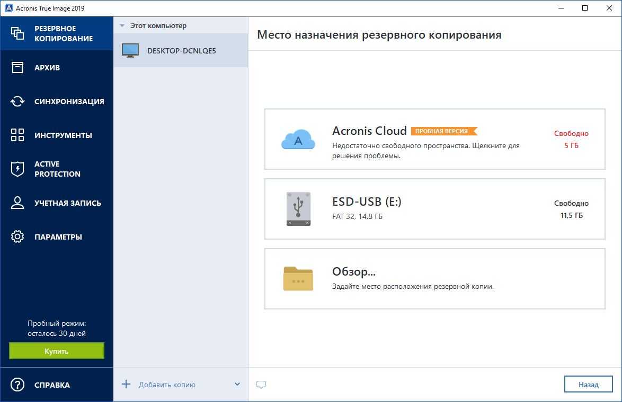
Task: Click the Archive box icon
Action: tap(17, 68)
